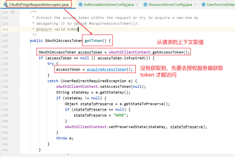Click the fold end marker on line 145
Screen dimensions: 235x157
coord(19,150)
